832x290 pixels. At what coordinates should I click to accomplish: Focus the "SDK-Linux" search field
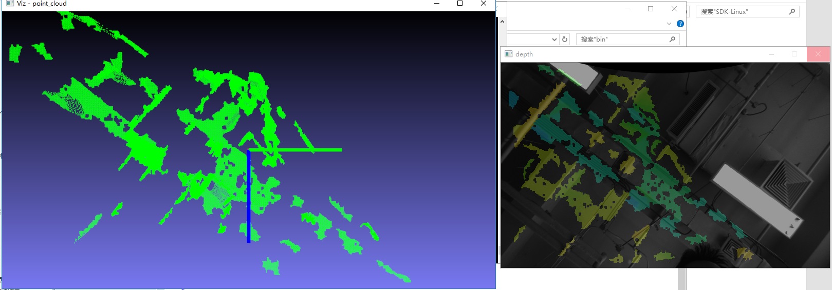tap(747, 11)
